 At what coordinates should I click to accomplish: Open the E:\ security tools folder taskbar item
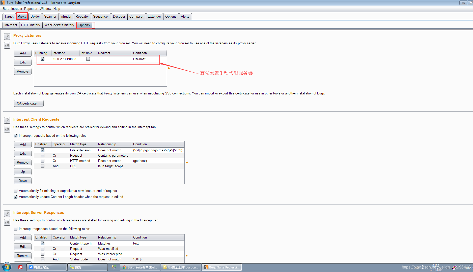point(181,267)
